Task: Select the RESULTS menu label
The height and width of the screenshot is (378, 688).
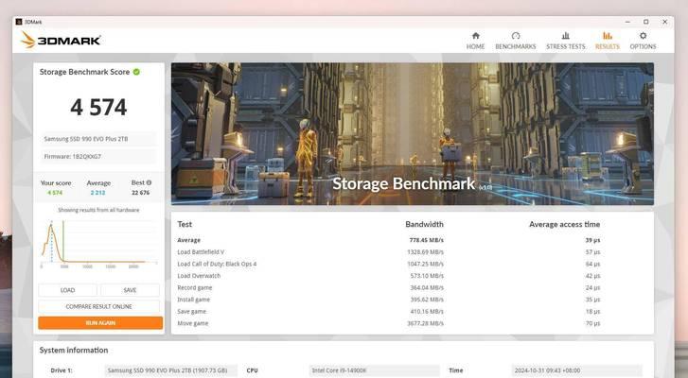Action: click(x=608, y=46)
